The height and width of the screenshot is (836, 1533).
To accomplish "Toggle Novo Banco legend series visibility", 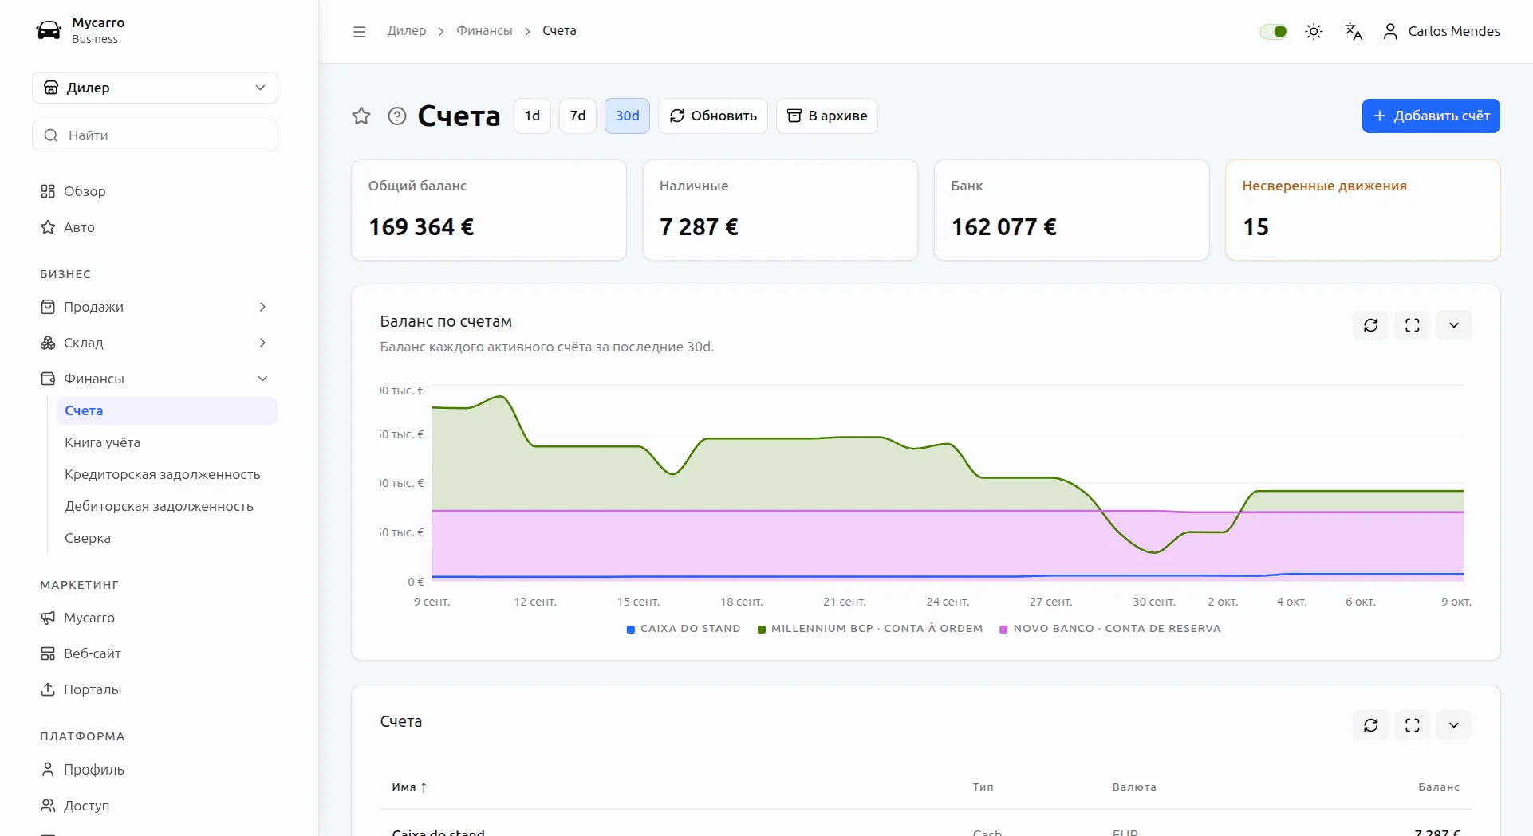I will (1110, 629).
